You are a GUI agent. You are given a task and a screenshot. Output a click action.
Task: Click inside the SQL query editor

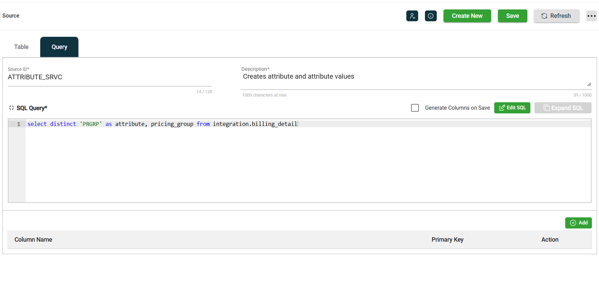[x=304, y=162]
